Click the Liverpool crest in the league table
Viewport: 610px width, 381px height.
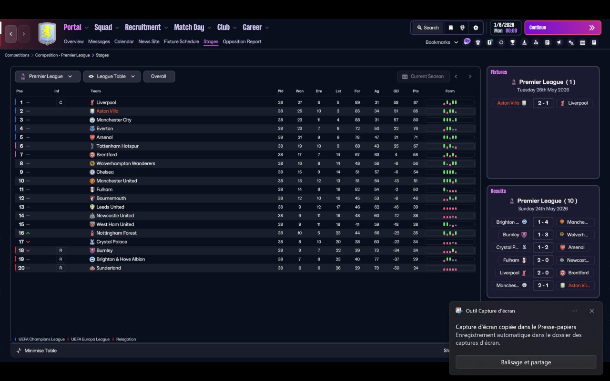pyautogui.click(x=92, y=102)
